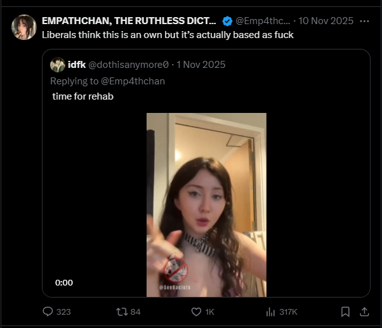Click the EMPATHCHAN display name

pyautogui.click(x=129, y=21)
